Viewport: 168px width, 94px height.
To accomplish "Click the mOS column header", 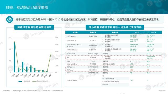I will (x=137, y=32).
